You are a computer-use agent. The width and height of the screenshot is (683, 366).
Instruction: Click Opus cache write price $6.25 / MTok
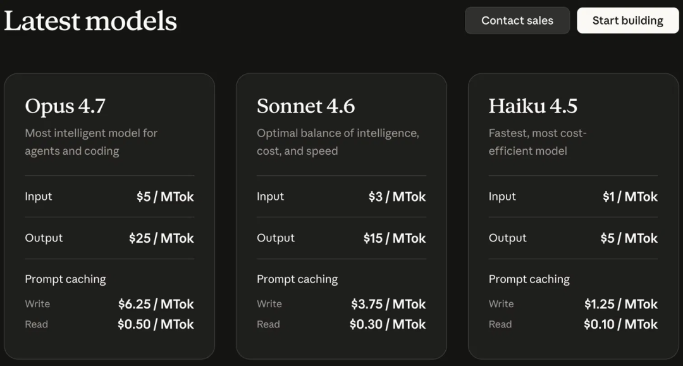pos(156,304)
